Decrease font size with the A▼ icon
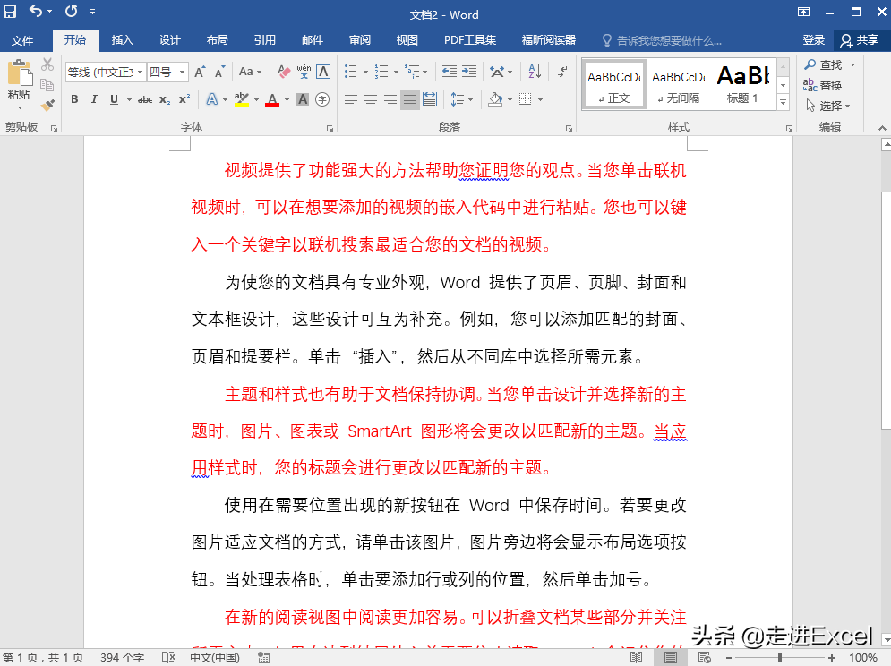Screen dimensions: 891x666 [x=220, y=72]
